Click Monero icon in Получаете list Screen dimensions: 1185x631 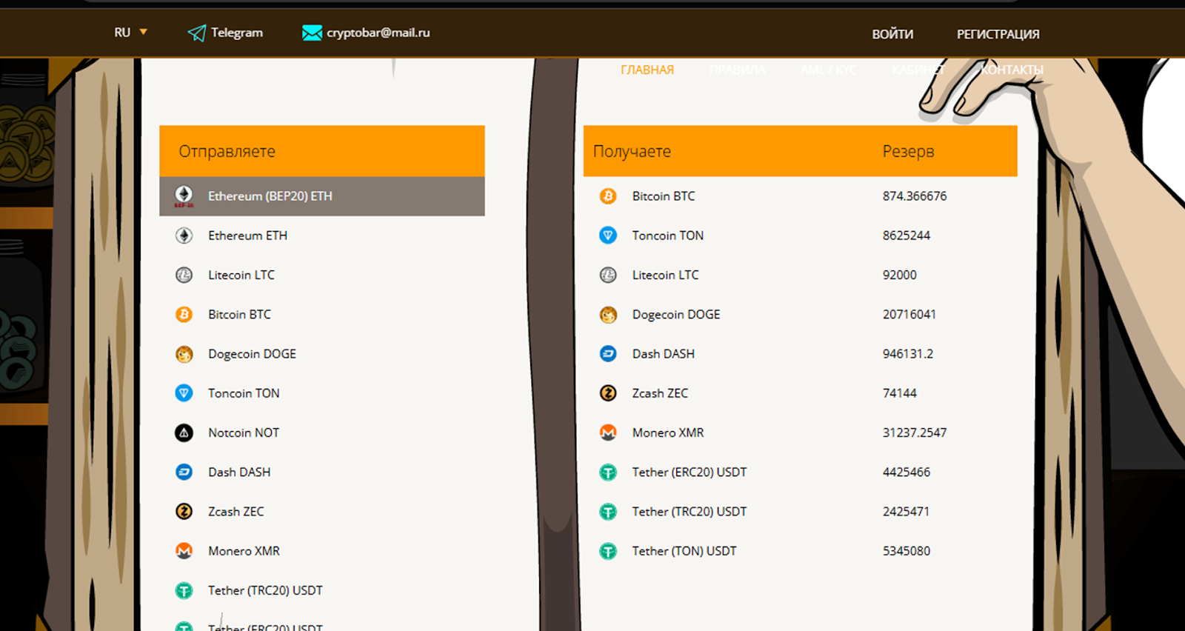(608, 433)
